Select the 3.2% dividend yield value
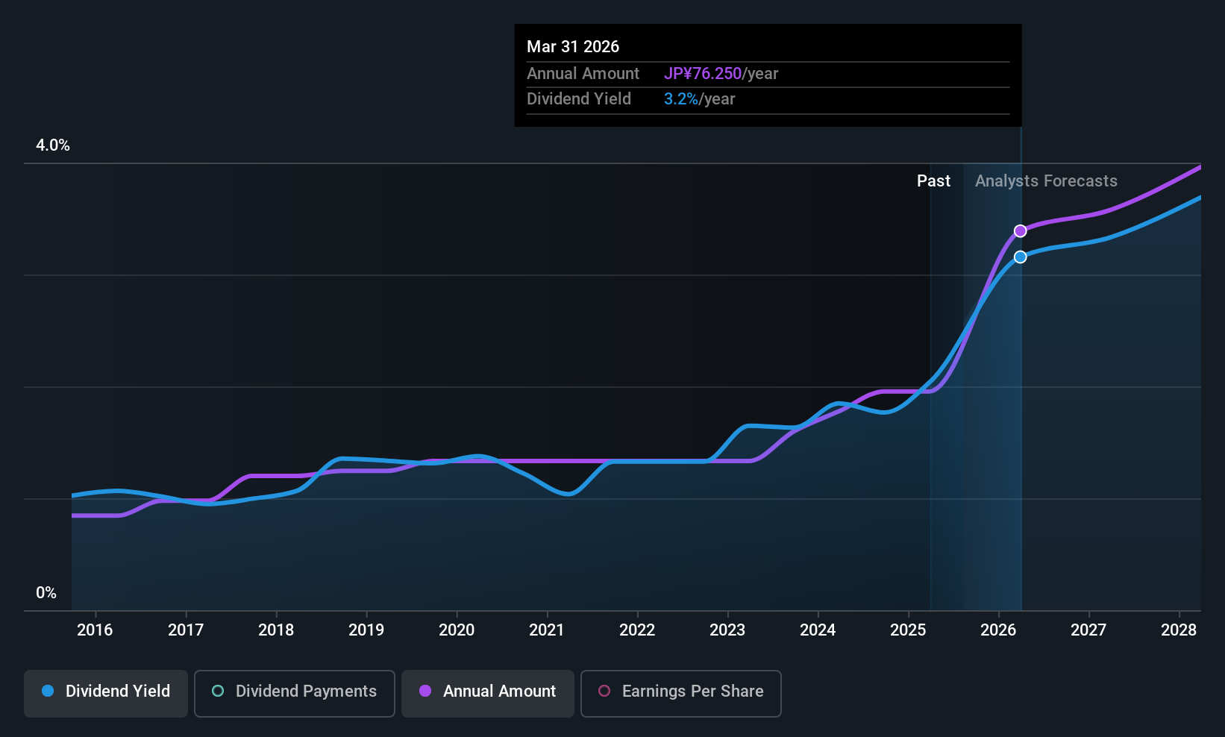Image resolution: width=1225 pixels, height=737 pixels. 681,99
